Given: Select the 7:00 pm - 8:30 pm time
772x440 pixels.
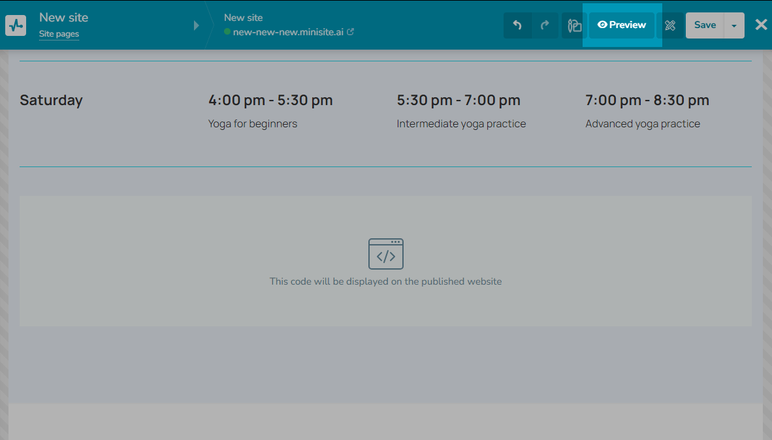Looking at the screenshot, I should pos(647,101).
